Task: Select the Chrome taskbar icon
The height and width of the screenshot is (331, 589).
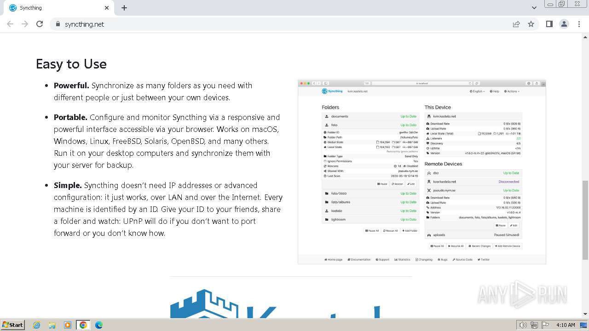Action: pyautogui.click(x=83, y=325)
